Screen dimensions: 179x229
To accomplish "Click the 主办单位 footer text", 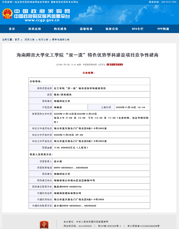I will [86, 222].
